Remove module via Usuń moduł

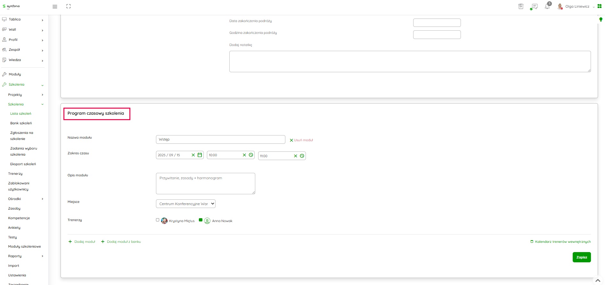pos(301,140)
